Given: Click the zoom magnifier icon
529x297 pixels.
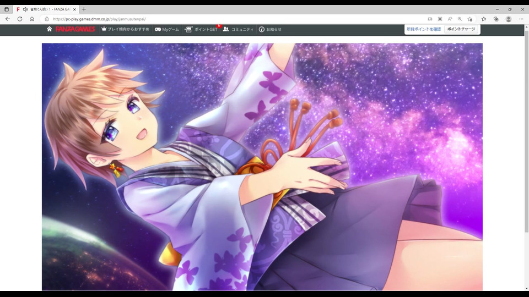Looking at the screenshot, I should click(460, 19).
